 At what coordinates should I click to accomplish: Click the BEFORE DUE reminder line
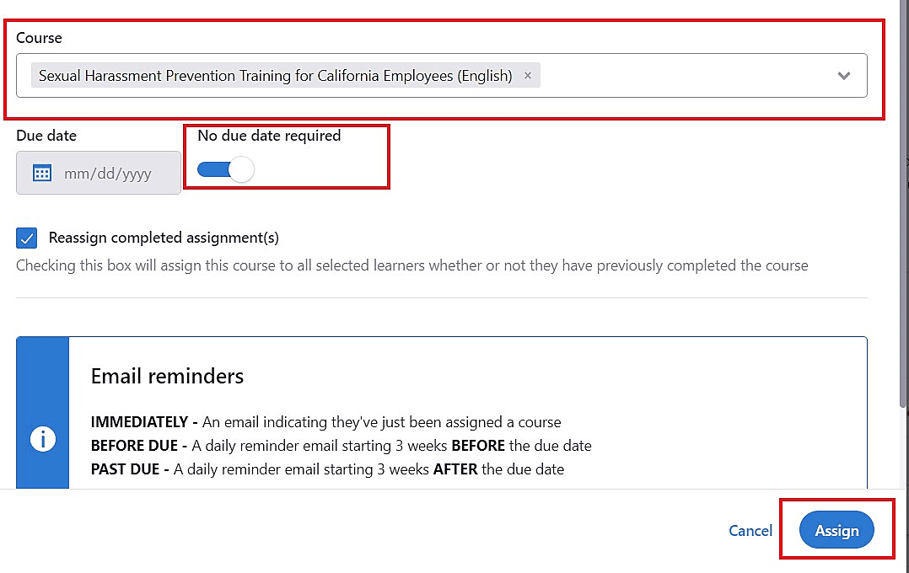tap(341, 446)
